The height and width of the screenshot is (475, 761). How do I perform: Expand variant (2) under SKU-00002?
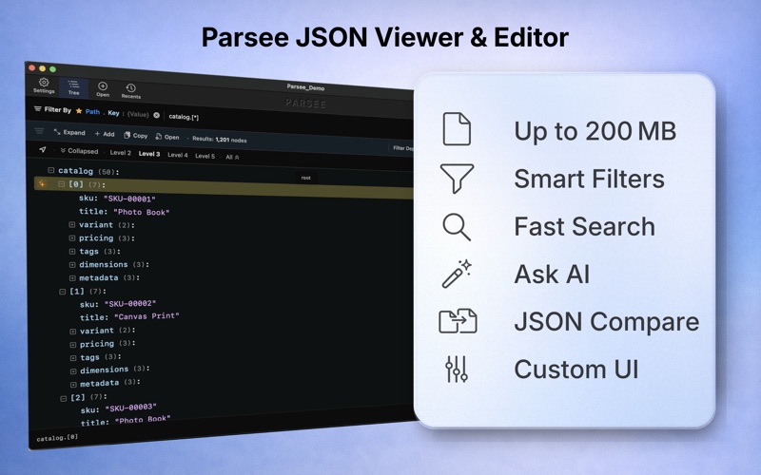click(x=73, y=332)
